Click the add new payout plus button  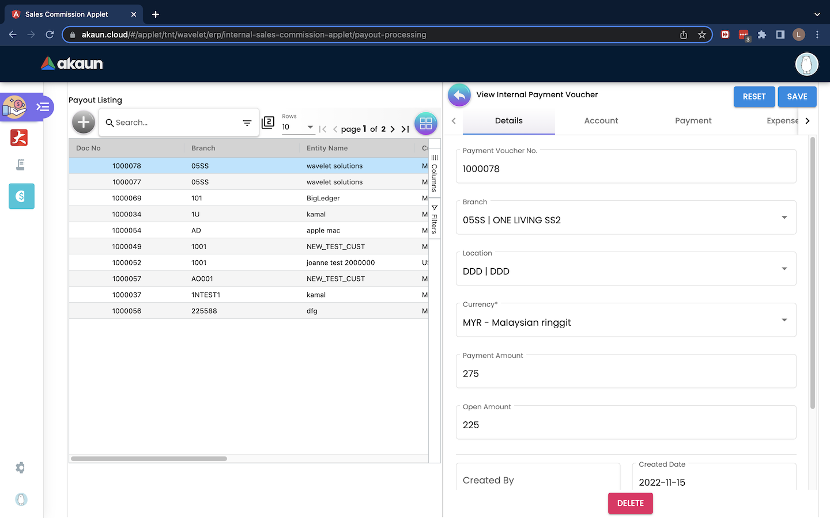coord(84,122)
